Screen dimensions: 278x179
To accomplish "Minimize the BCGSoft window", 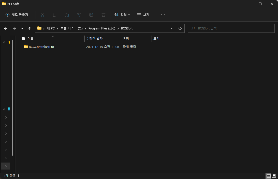I will [x=249, y=4].
